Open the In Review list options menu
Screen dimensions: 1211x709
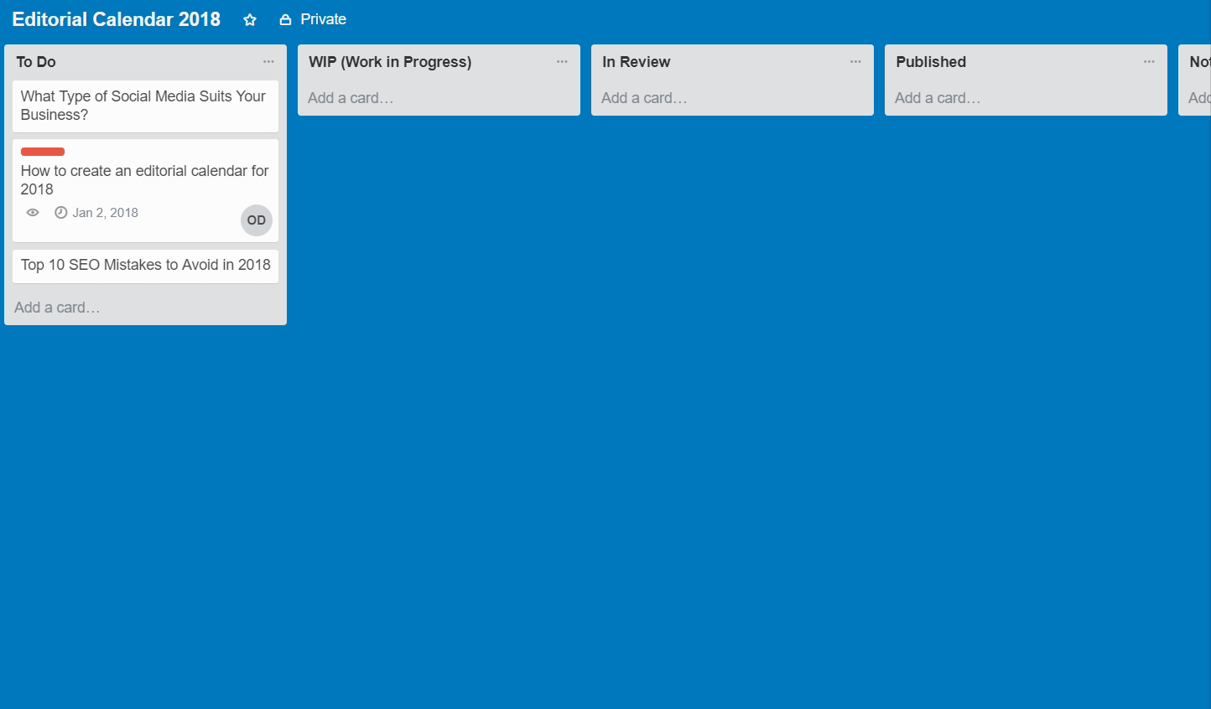click(855, 61)
